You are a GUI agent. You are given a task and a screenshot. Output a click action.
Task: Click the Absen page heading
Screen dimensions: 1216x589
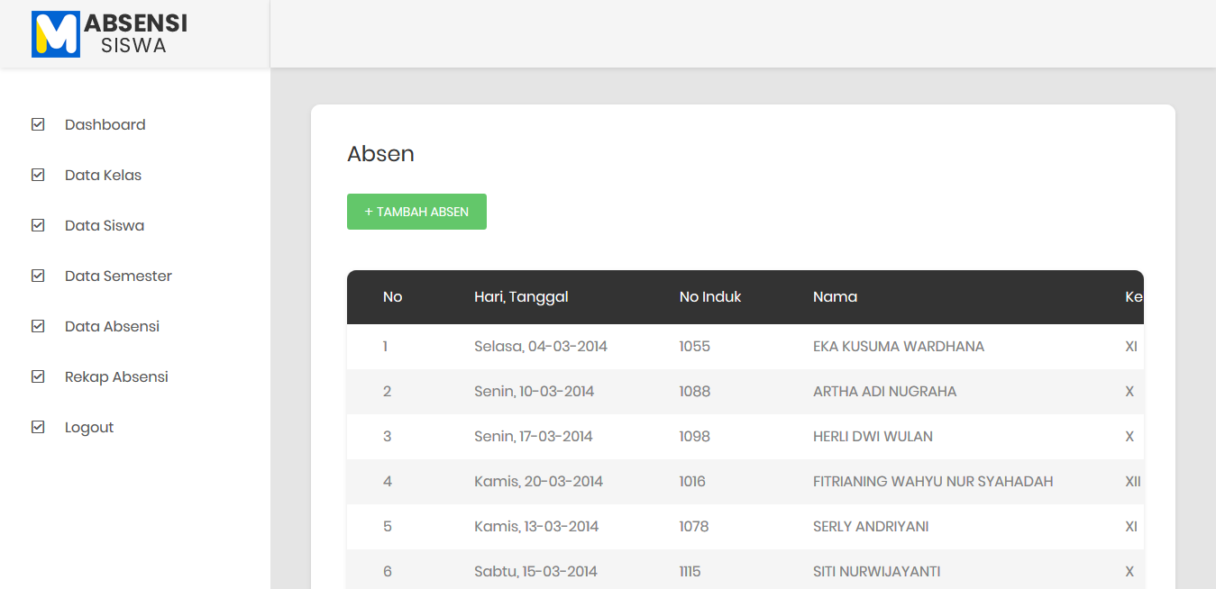pyautogui.click(x=380, y=154)
